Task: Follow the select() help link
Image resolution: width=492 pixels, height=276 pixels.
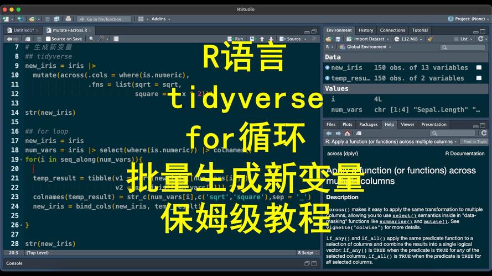Action: (x=404, y=216)
